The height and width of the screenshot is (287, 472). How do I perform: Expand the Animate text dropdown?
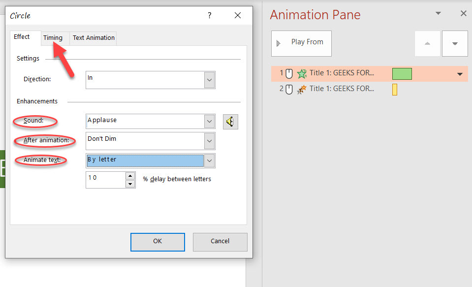pyautogui.click(x=210, y=160)
